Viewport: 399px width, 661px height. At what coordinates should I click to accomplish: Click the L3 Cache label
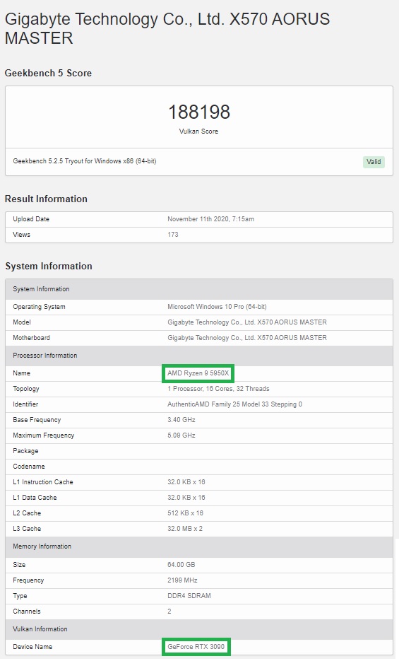click(27, 530)
